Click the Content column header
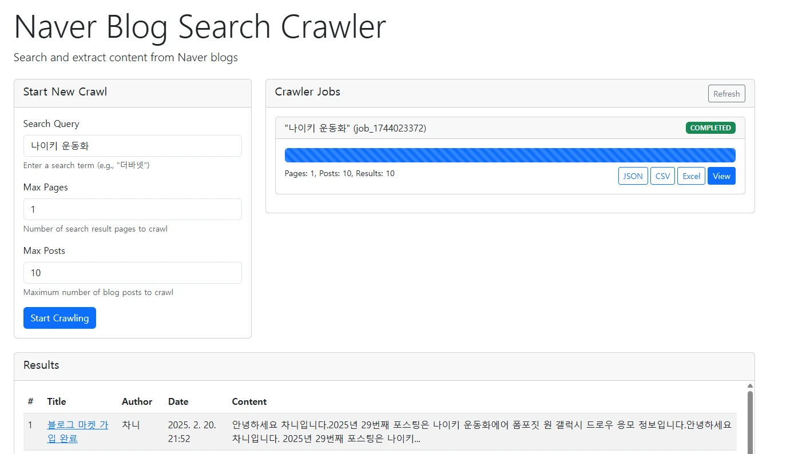 coord(249,401)
